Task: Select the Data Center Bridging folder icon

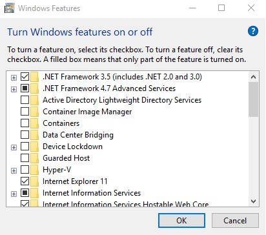Action: [34, 135]
